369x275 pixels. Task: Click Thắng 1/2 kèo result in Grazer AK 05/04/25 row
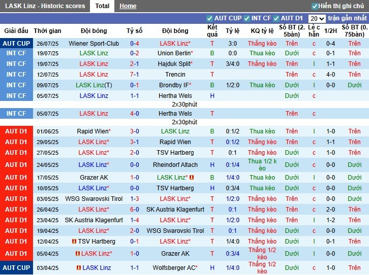262,254
